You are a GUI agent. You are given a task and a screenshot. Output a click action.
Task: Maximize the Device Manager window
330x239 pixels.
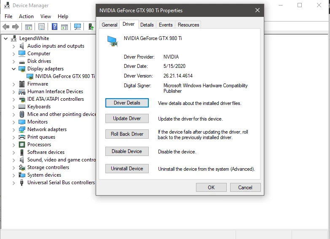(x=300, y=5)
